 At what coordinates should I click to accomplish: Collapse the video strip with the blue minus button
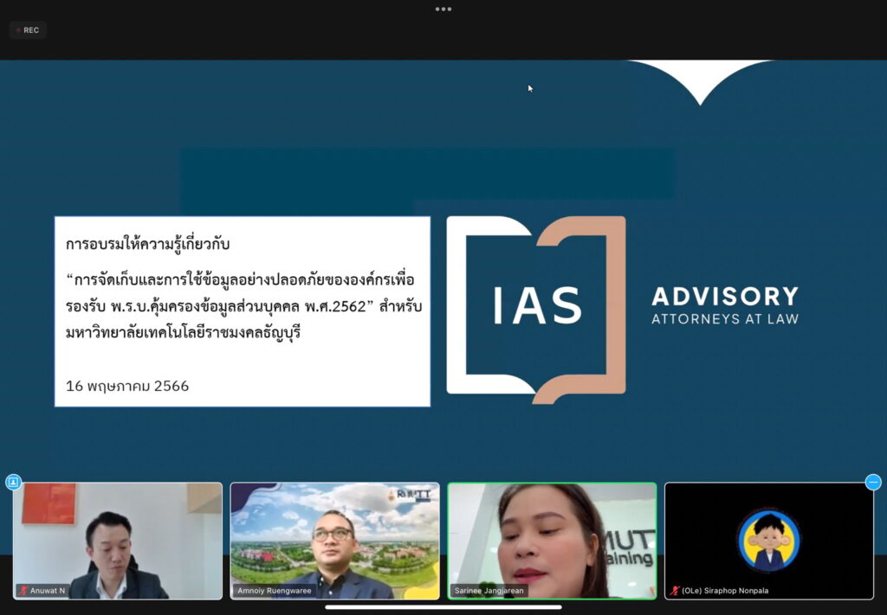point(873,483)
